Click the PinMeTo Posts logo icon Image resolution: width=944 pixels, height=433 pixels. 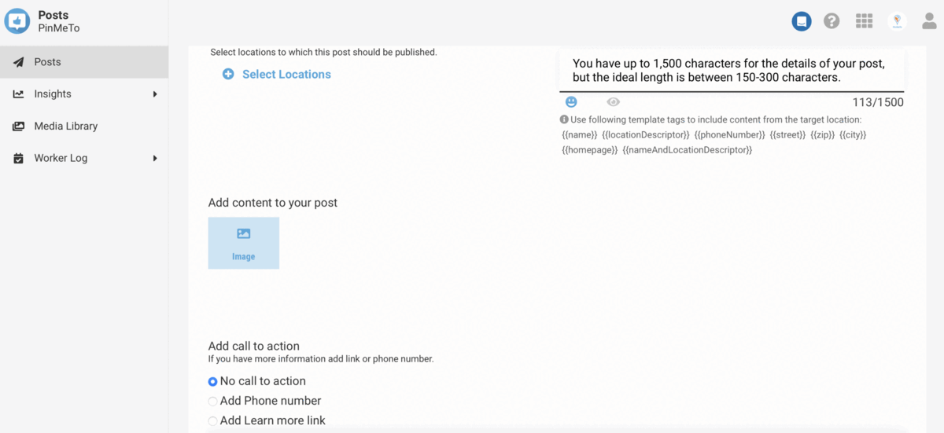[x=17, y=21]
